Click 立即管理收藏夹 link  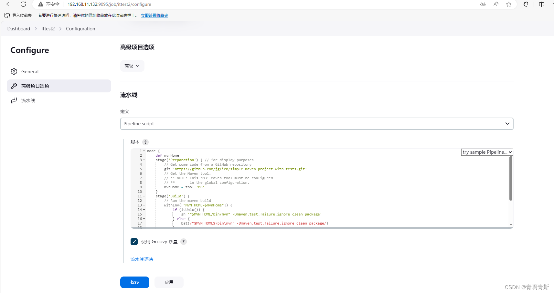(x=154, y=15)
